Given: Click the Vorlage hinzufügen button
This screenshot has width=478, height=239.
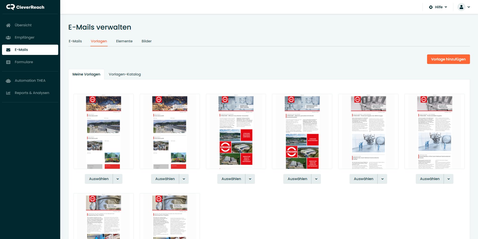Looking at the screenshot, I should coord(448,59).
